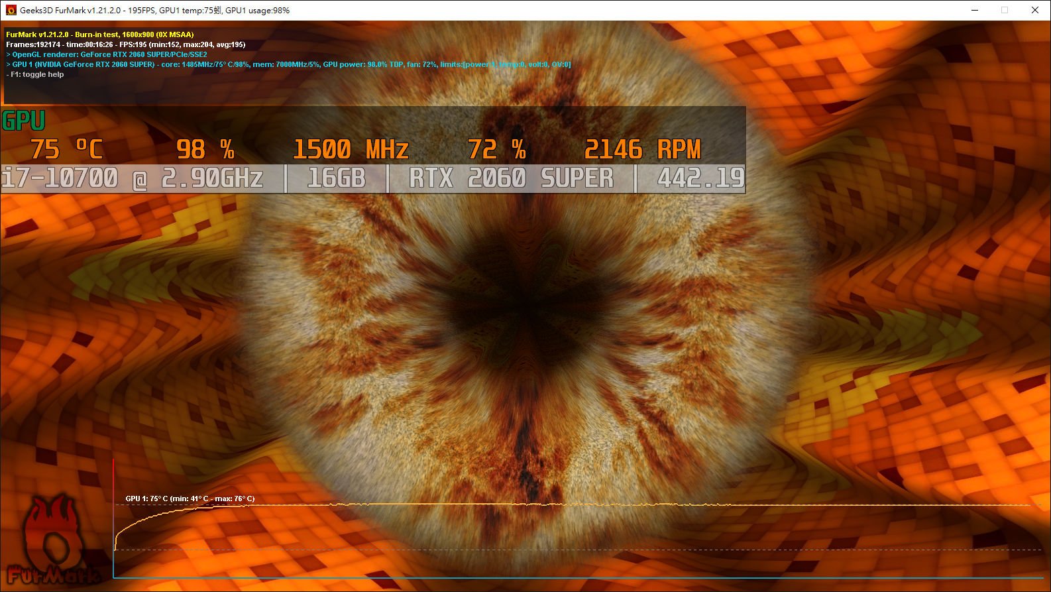Minimize the FurMark window
This screenshot has width=1051, height=592.
coord(975,10)
